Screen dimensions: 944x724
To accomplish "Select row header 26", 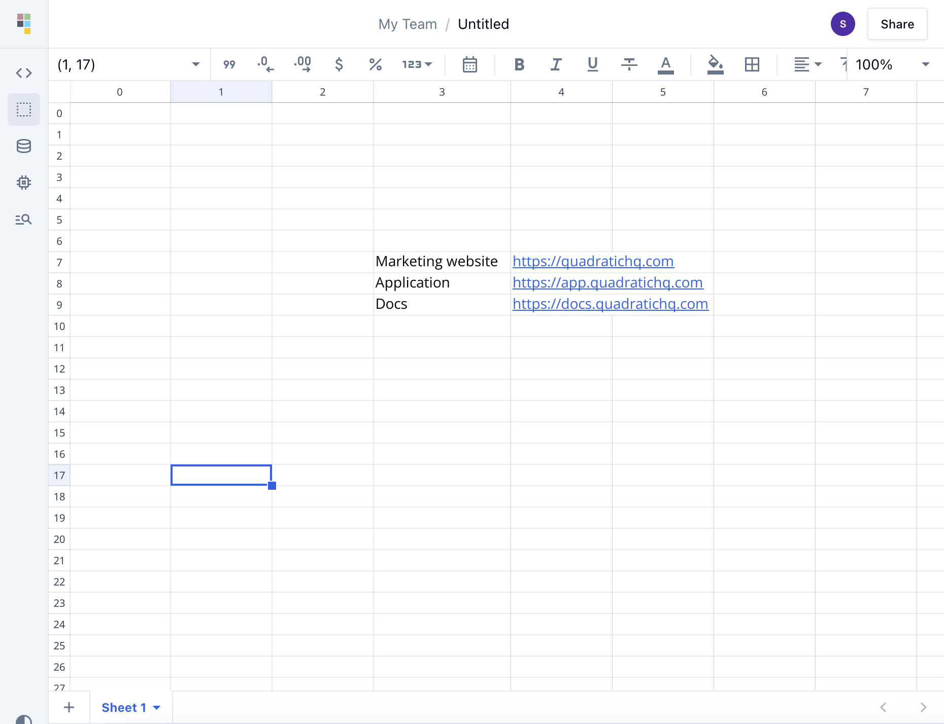I will tap(59, 667).
